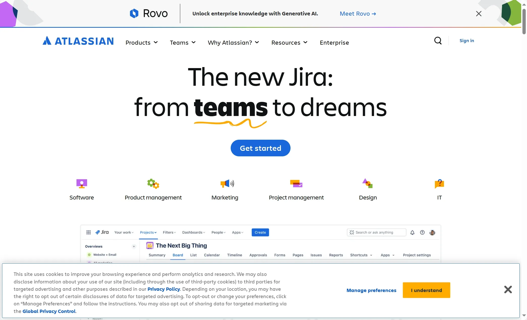Close the Rovo banner notification
This screenshot has height=320, width=527.
(479, 14)
